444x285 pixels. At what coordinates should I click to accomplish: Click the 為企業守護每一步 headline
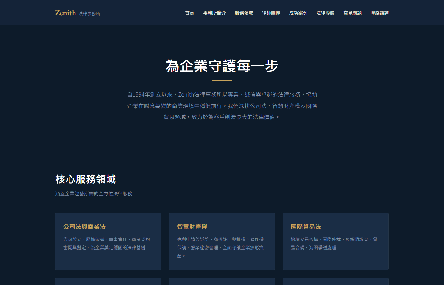pos(222,66)
